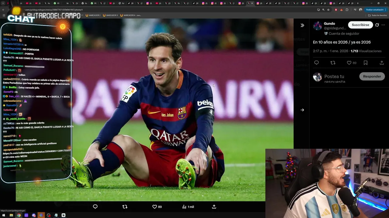View analytics icon showing 1 mil

pyautogui.click(x=188, y=206)
